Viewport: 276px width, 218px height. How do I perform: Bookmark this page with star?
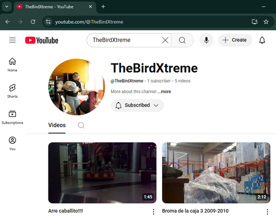pyautogui.click(x=266, y=22)
